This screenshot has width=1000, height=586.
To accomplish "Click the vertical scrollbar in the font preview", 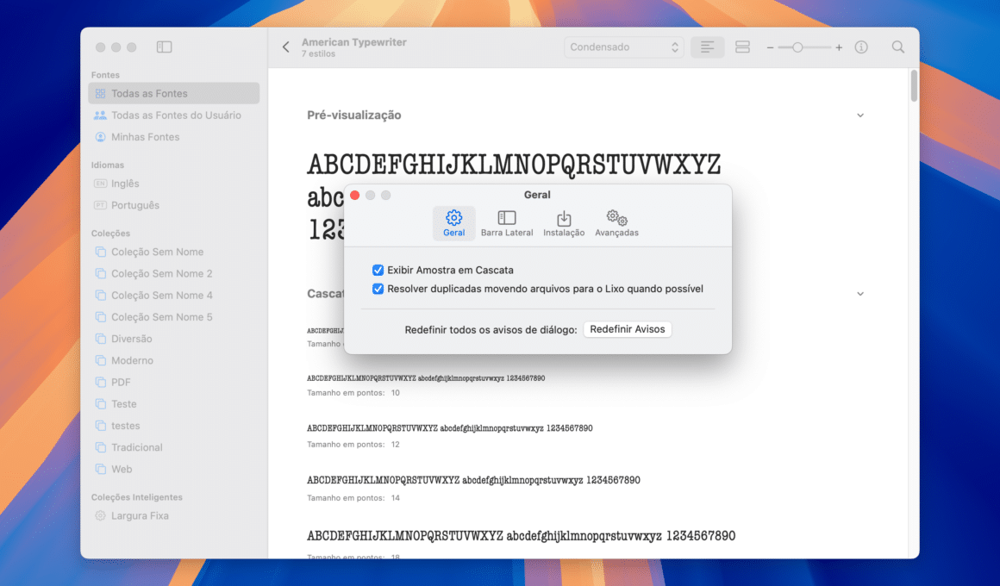I will coord(914,86).
